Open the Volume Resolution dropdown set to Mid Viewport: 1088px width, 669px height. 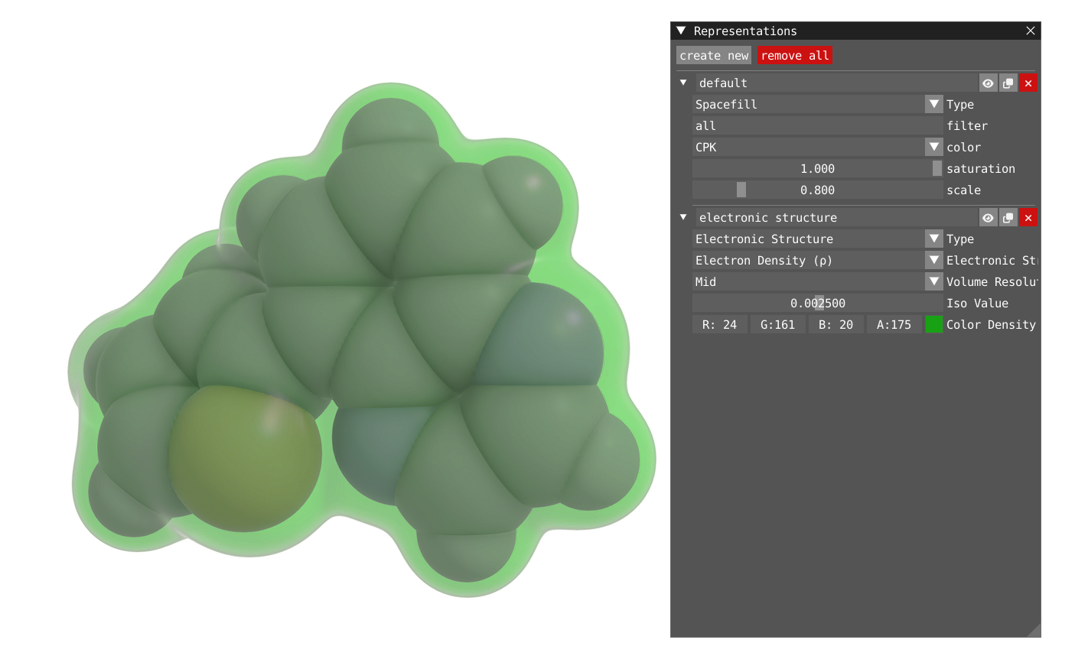click(x=933, y=281)
